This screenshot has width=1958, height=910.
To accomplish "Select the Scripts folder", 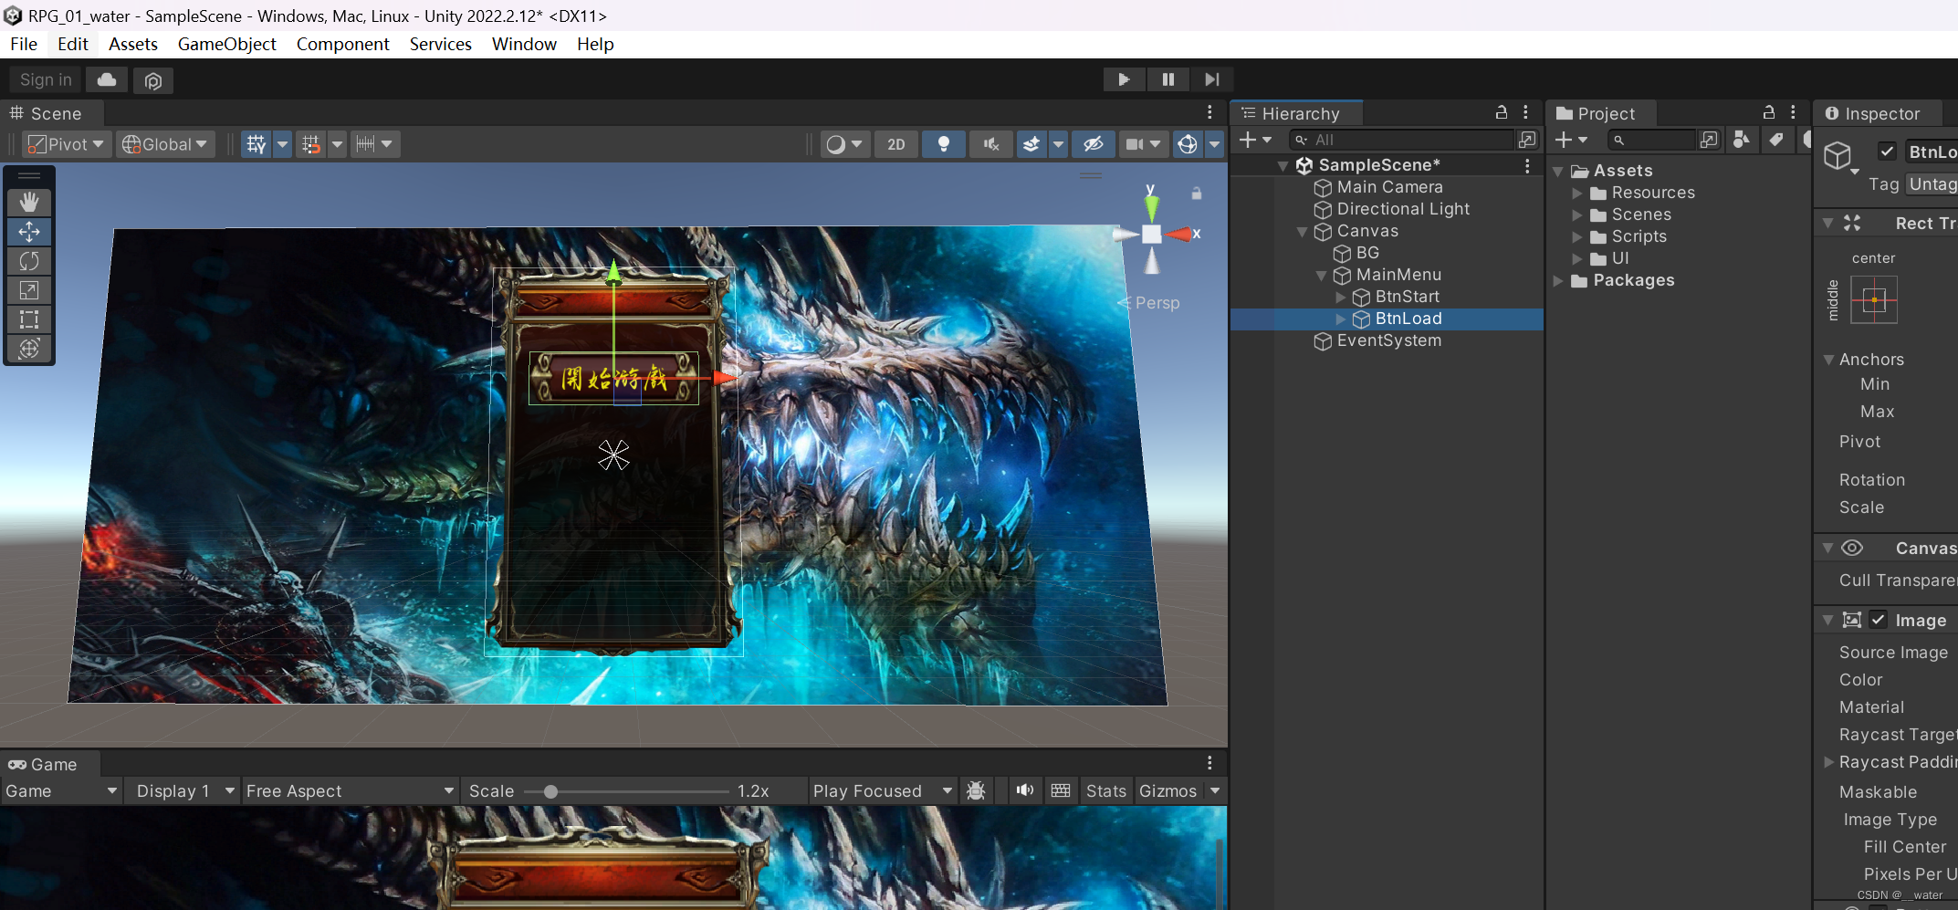I will tap(1639, 236).
